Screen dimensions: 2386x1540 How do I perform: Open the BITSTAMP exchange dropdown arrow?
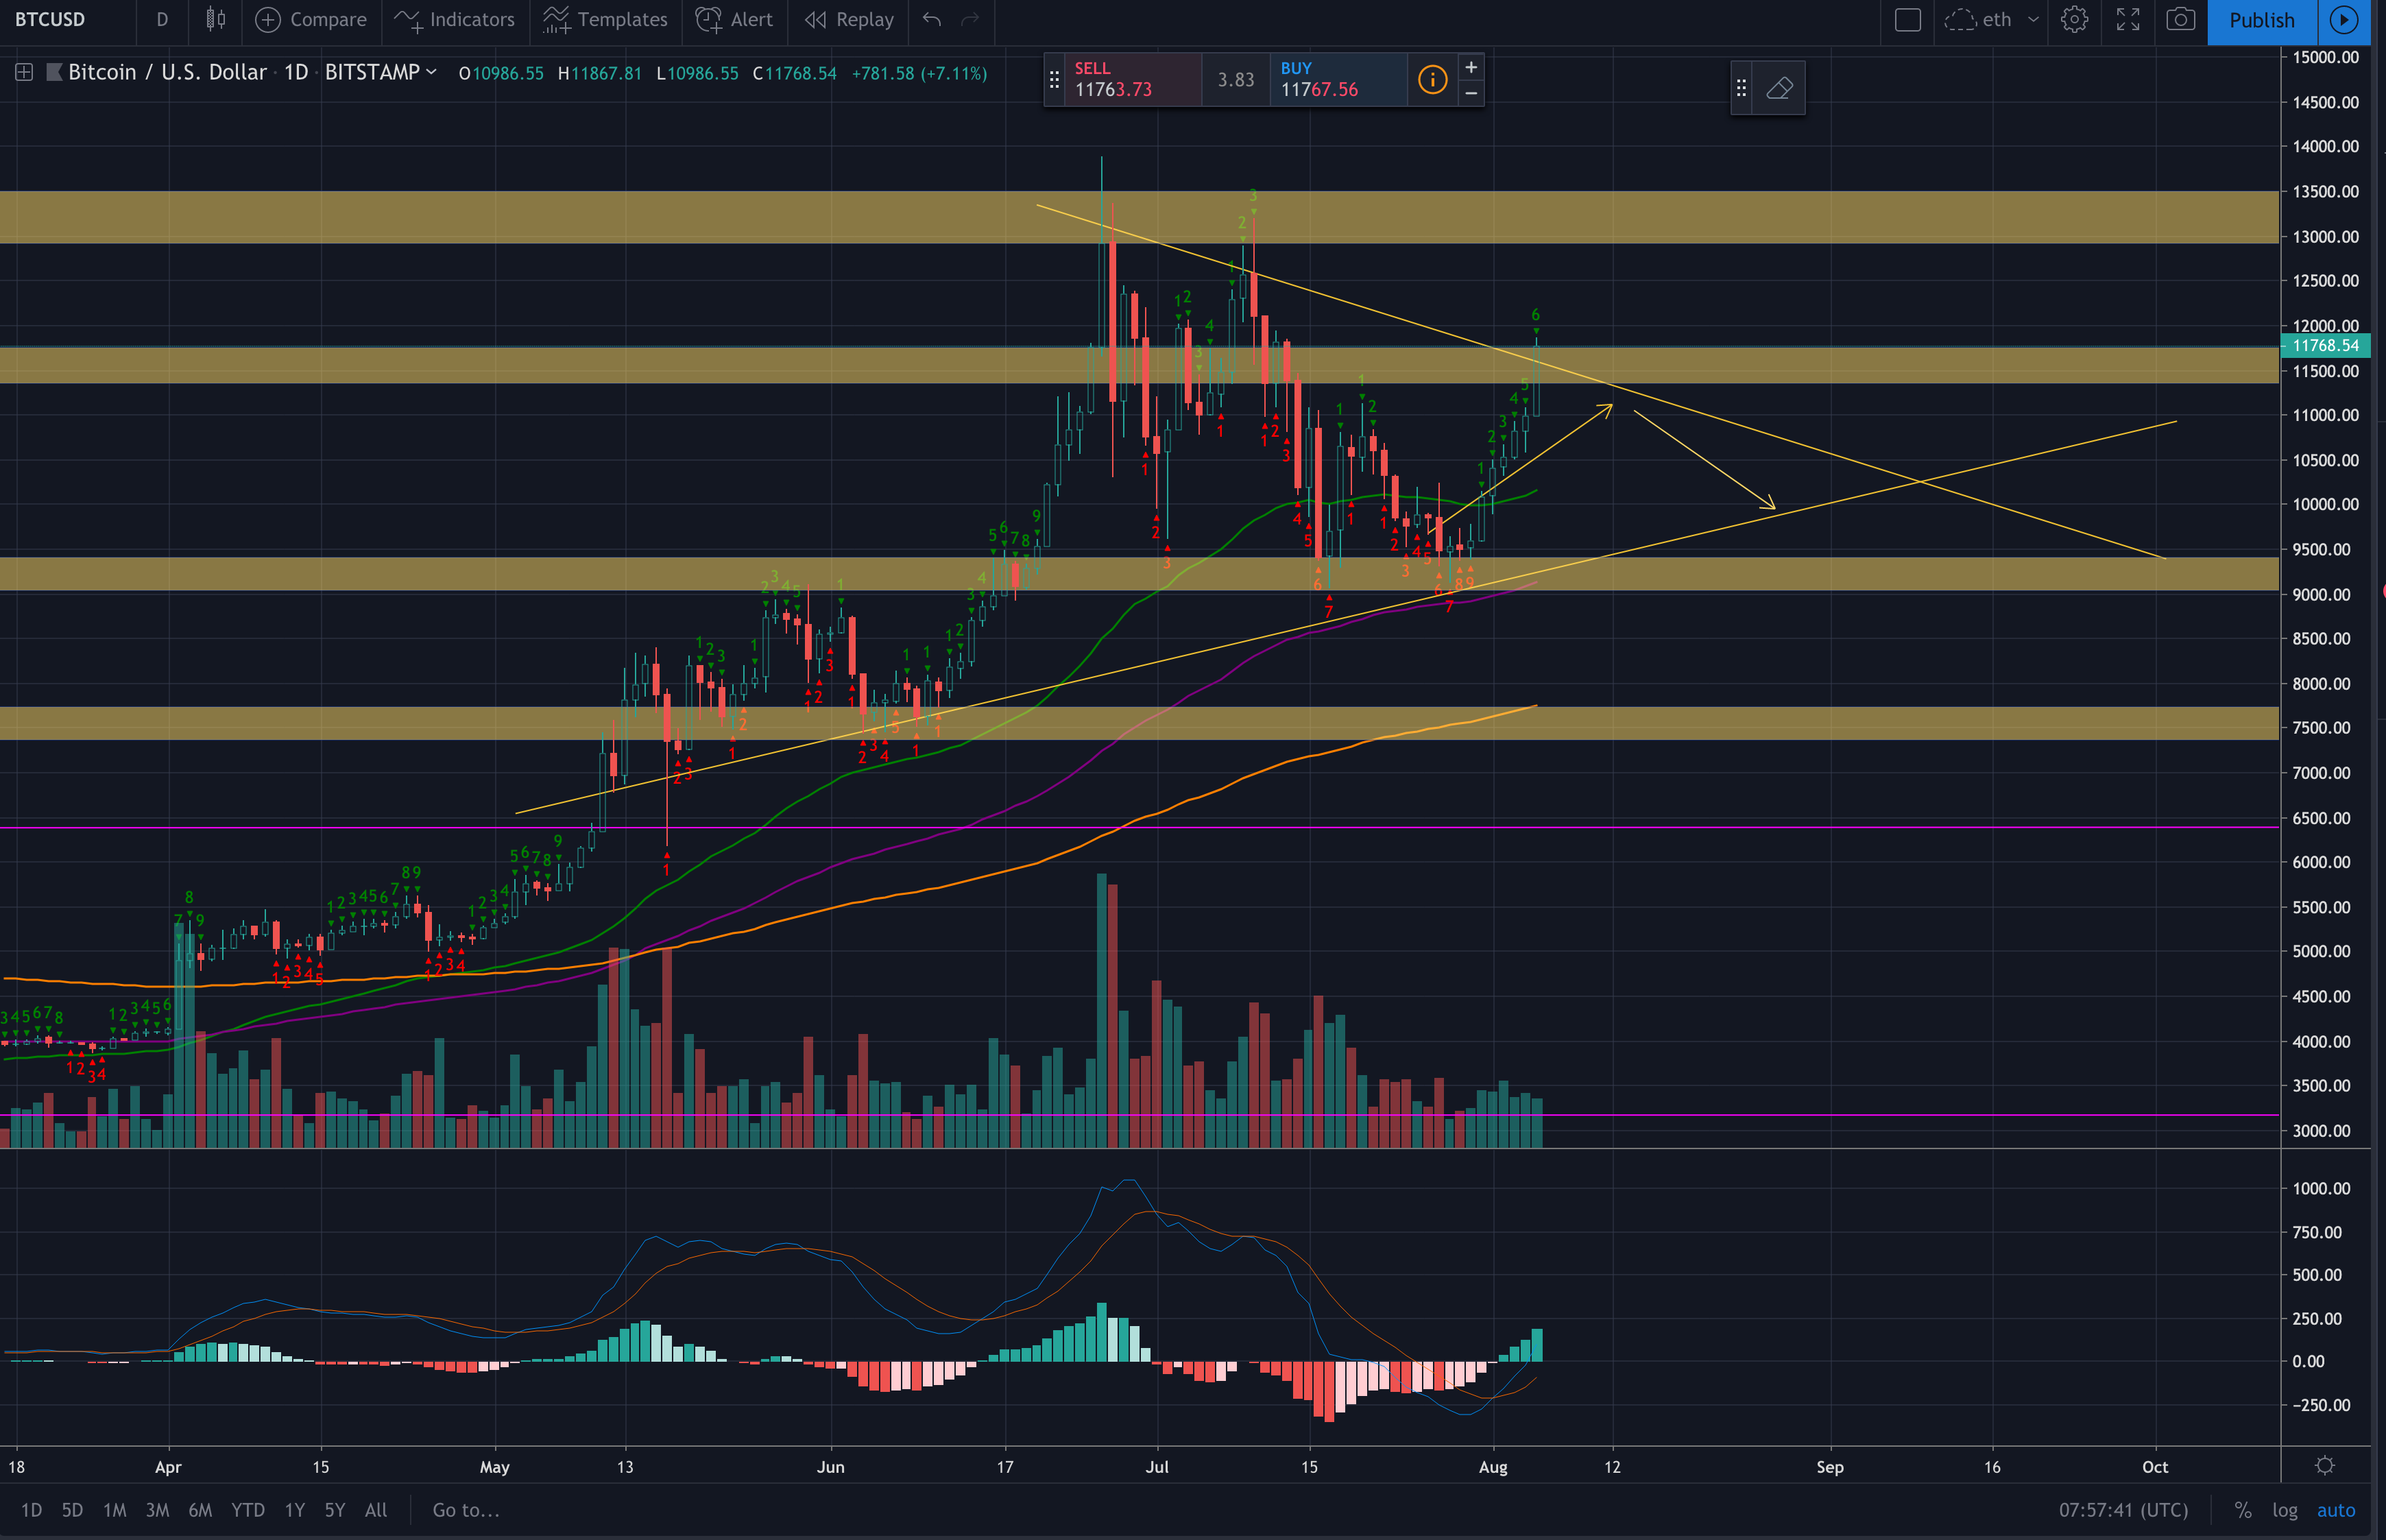[432, 72]
